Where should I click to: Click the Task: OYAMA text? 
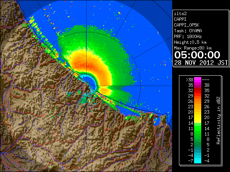pos(188,31)
